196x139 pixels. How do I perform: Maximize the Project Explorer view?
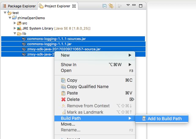pos(141,6)
